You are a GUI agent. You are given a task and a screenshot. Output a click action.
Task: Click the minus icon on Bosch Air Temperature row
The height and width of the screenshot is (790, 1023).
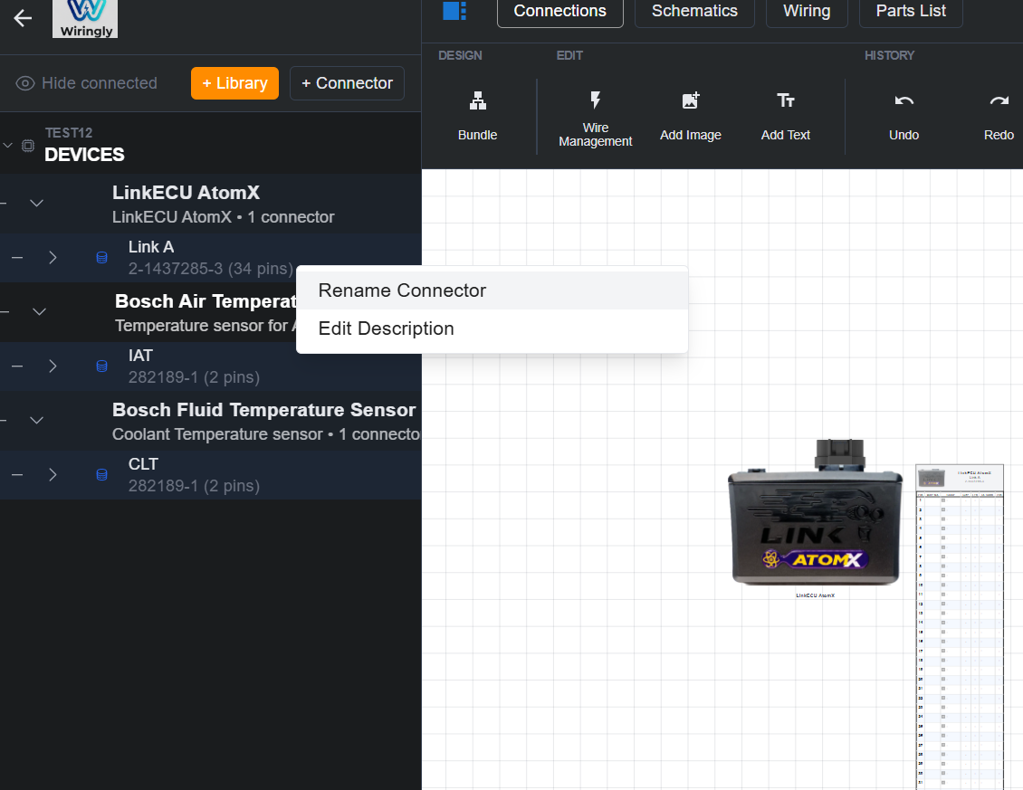point(4,312)
